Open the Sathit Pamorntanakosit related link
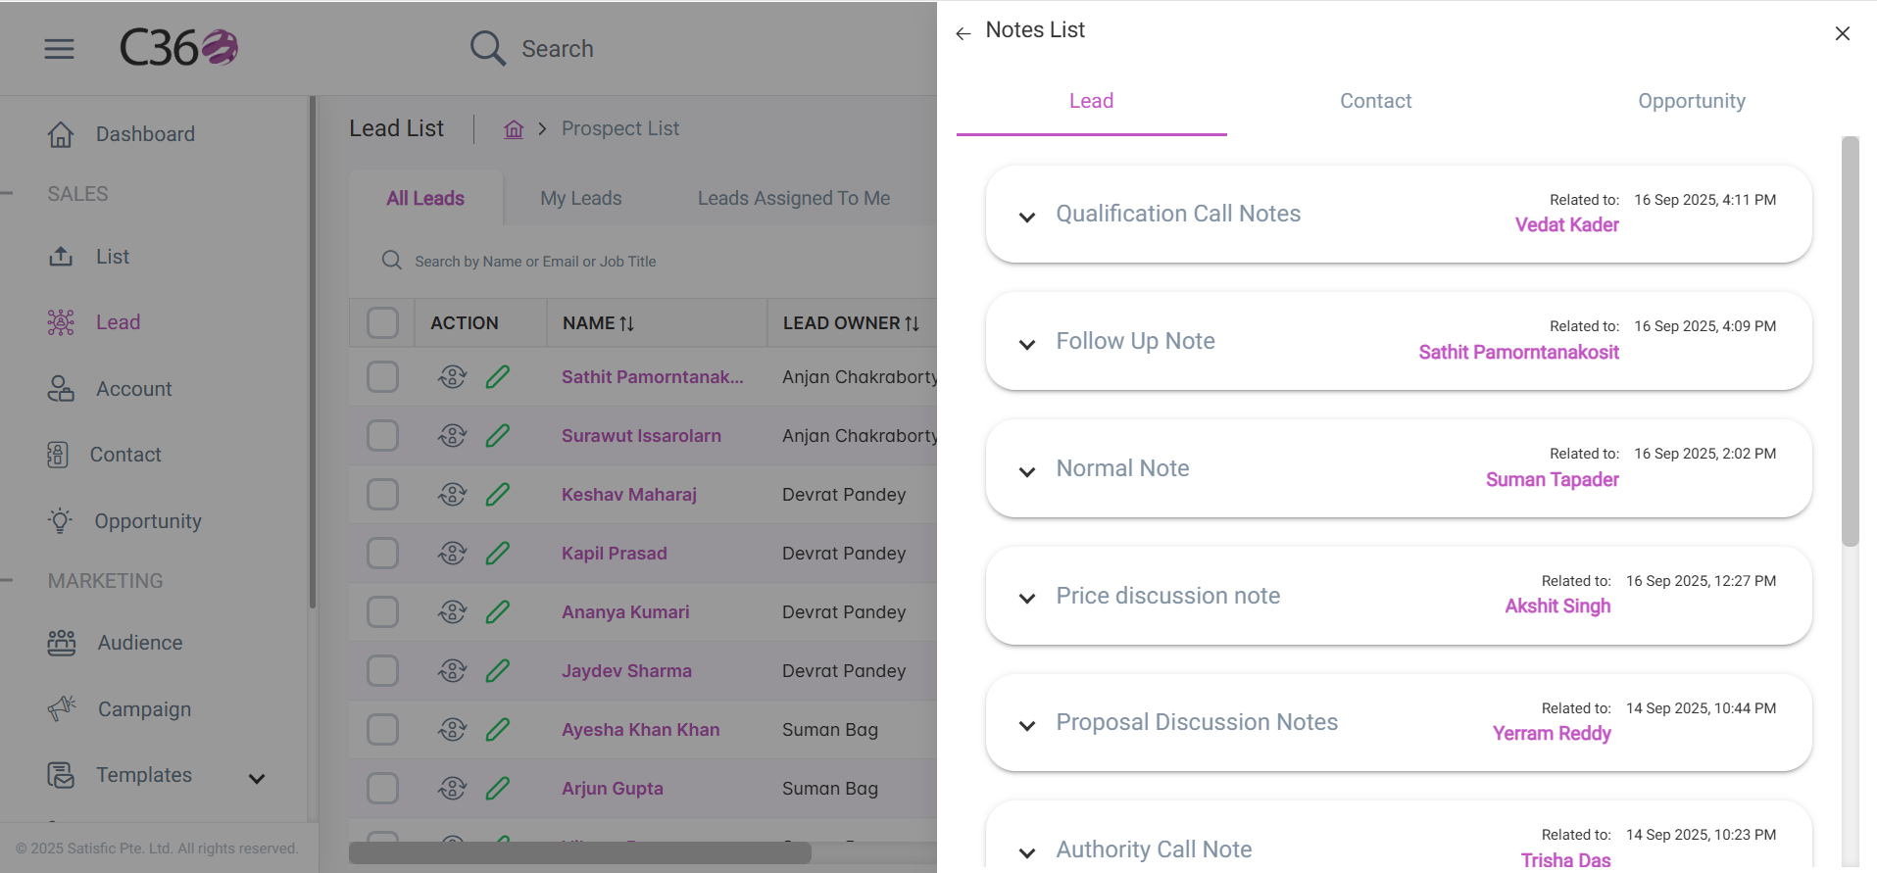Viewport: 1877px width, 873px height. (1518, 352)
